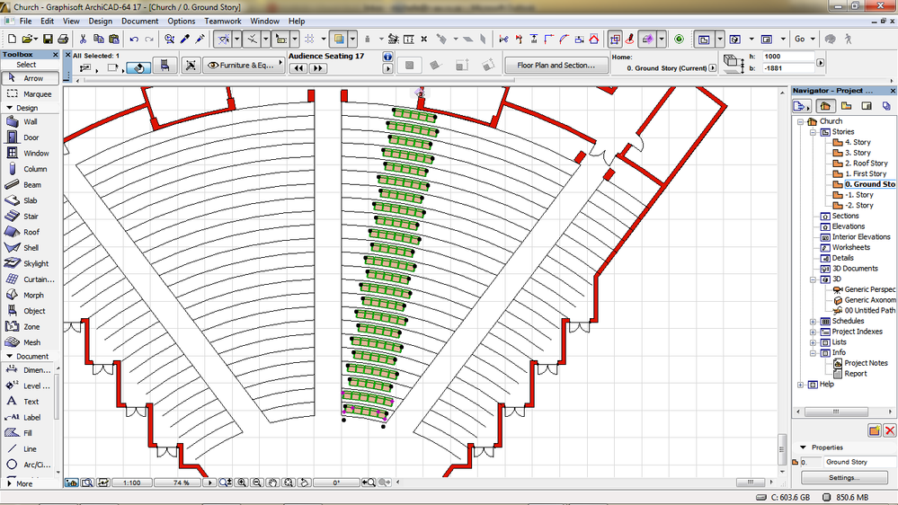Expand the Schedules node in Navigator
Image resolution: width=898 pixels, height=505 pixels.
pyautogui.click(x=814, y=321)
